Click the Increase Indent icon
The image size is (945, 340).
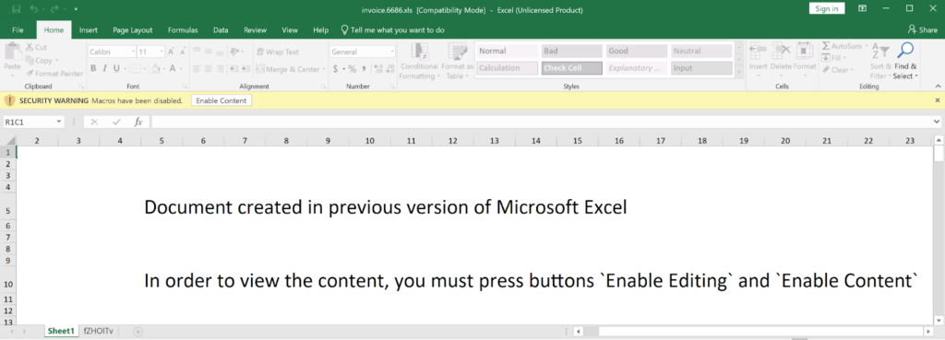tap(245, 69)
